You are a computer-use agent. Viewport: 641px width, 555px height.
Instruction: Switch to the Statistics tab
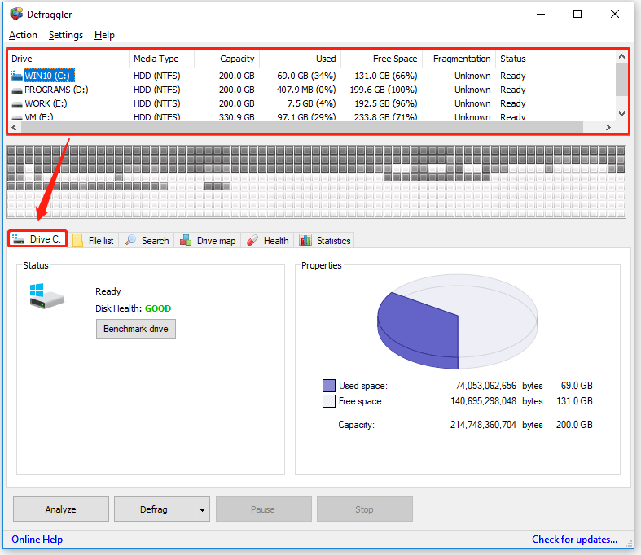point(326,241)
